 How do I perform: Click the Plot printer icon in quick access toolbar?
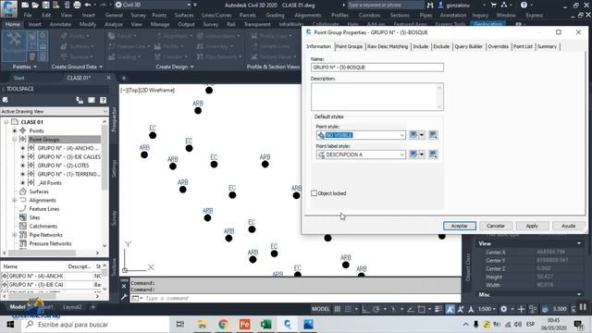tap(77, 5)
